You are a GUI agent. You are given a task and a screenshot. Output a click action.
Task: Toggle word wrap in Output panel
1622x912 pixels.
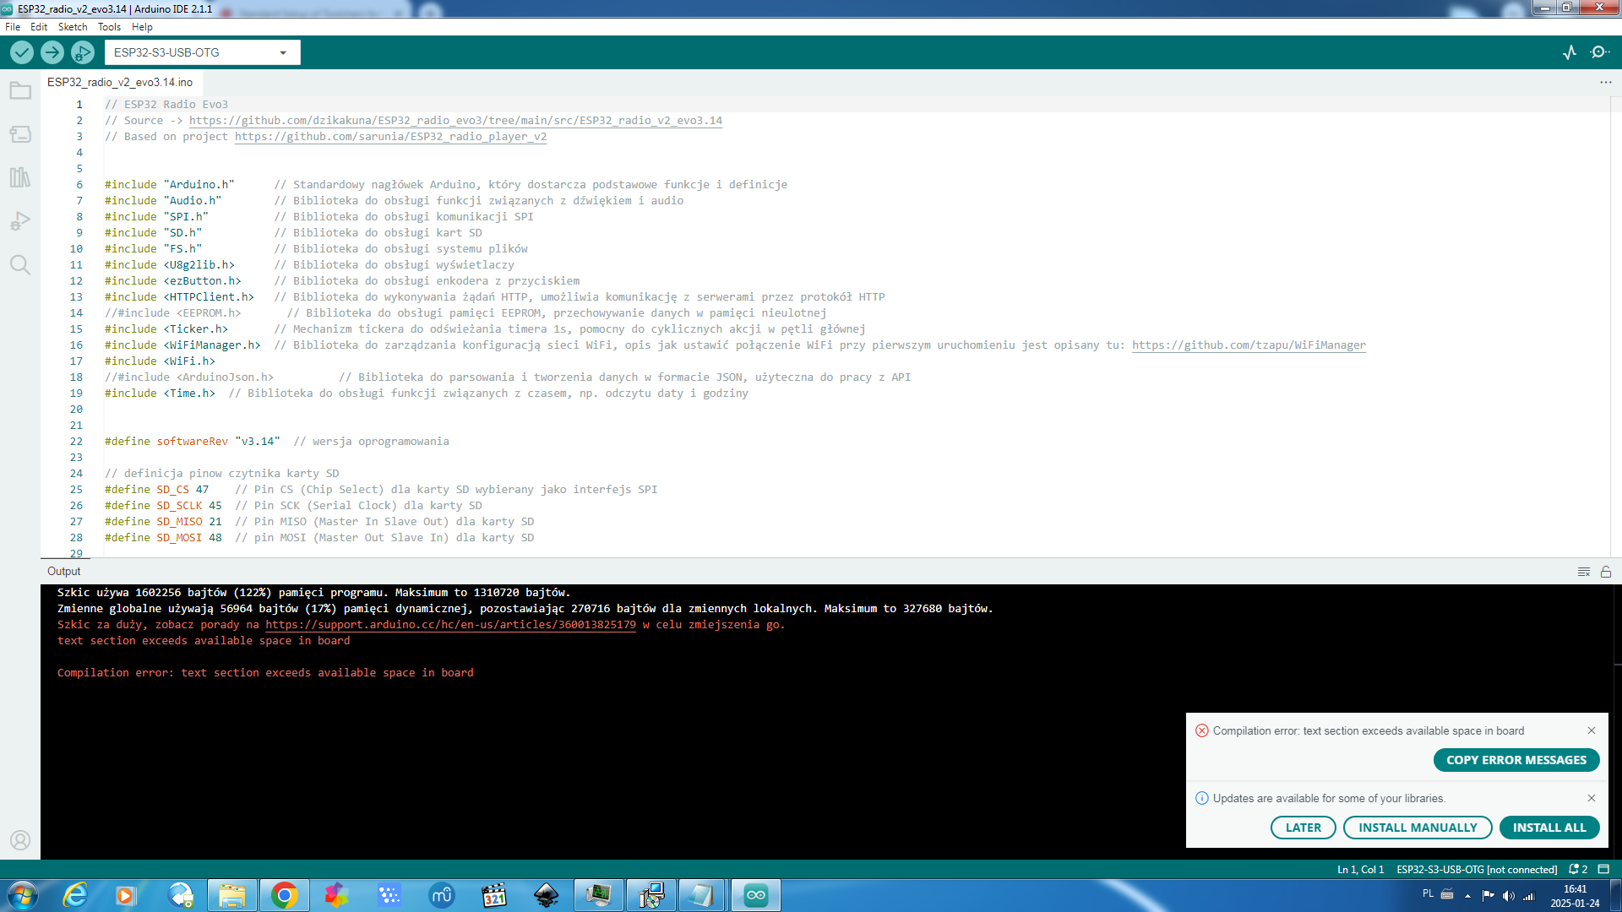pyautogui.click(x=1584, y=572)
